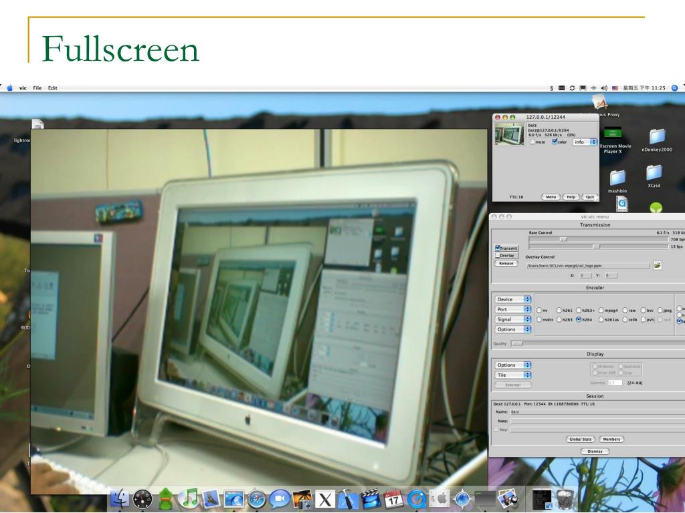
Task: Click the Menu button in video window
Action: point(551,197)
